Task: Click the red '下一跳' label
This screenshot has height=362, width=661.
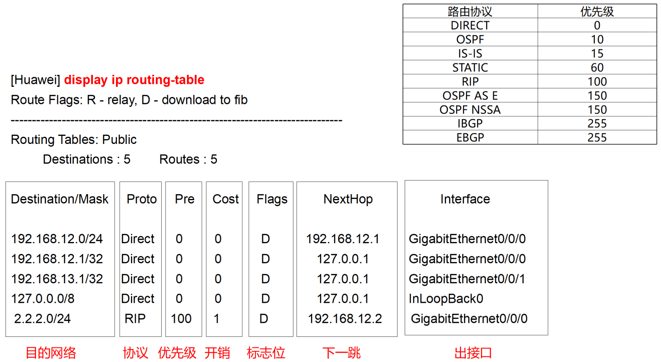Action: [x=341, y=353]
